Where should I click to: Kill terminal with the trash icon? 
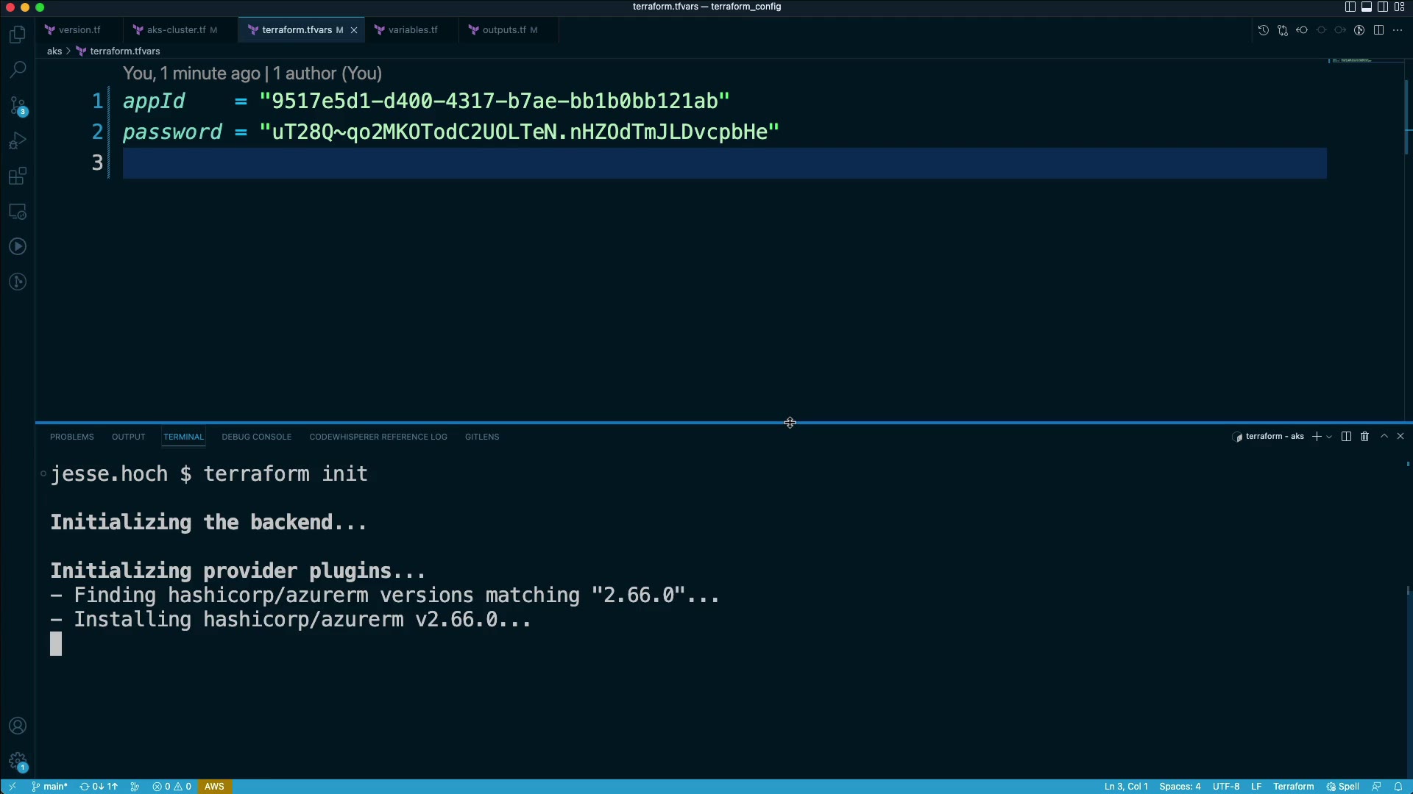pyautogui.click(x=1364, y=437)
